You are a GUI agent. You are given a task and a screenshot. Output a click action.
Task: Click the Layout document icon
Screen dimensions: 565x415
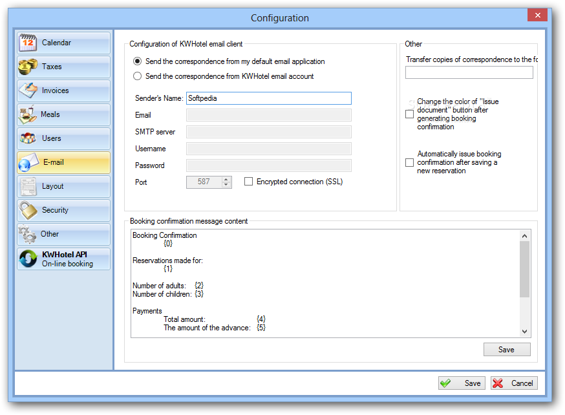(28, 186)
